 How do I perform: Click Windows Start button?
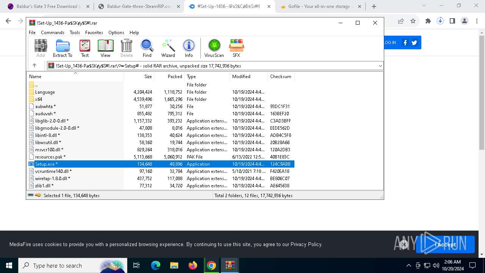tap(9, 265)
